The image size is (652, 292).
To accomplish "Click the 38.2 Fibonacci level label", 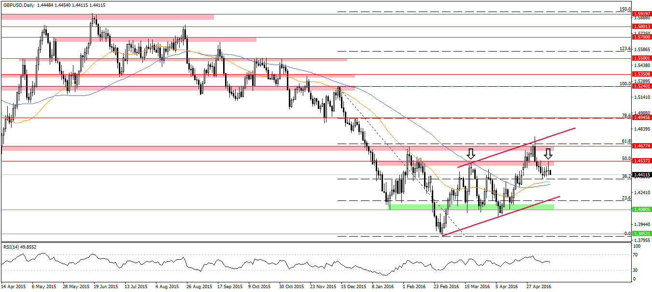I will tap(626, 176).
